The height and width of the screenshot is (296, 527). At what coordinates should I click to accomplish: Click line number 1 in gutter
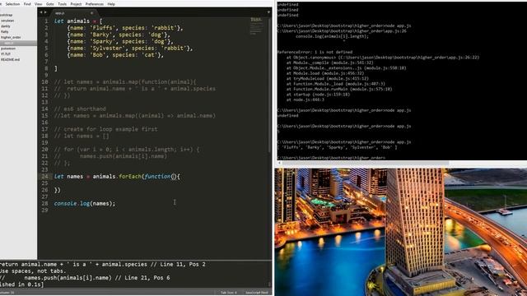[x=46, y=21]
